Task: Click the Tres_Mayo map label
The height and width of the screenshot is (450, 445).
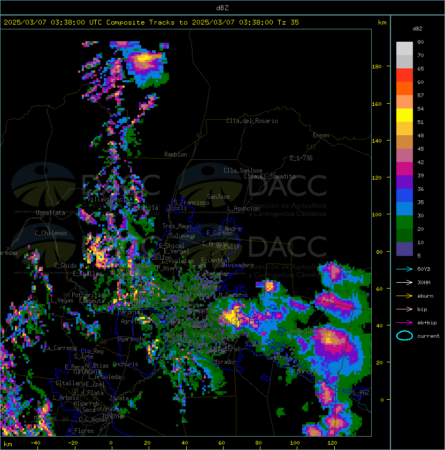Action: [x=177, y=226]
